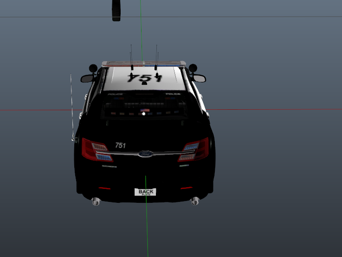Click the roof emergency light bar
The image size is (342, 257).
144,63
